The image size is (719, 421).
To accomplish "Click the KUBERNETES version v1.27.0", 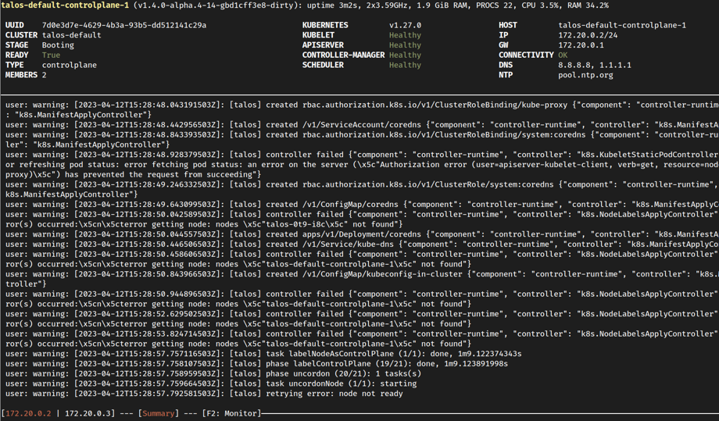I will tap(406, 25).
